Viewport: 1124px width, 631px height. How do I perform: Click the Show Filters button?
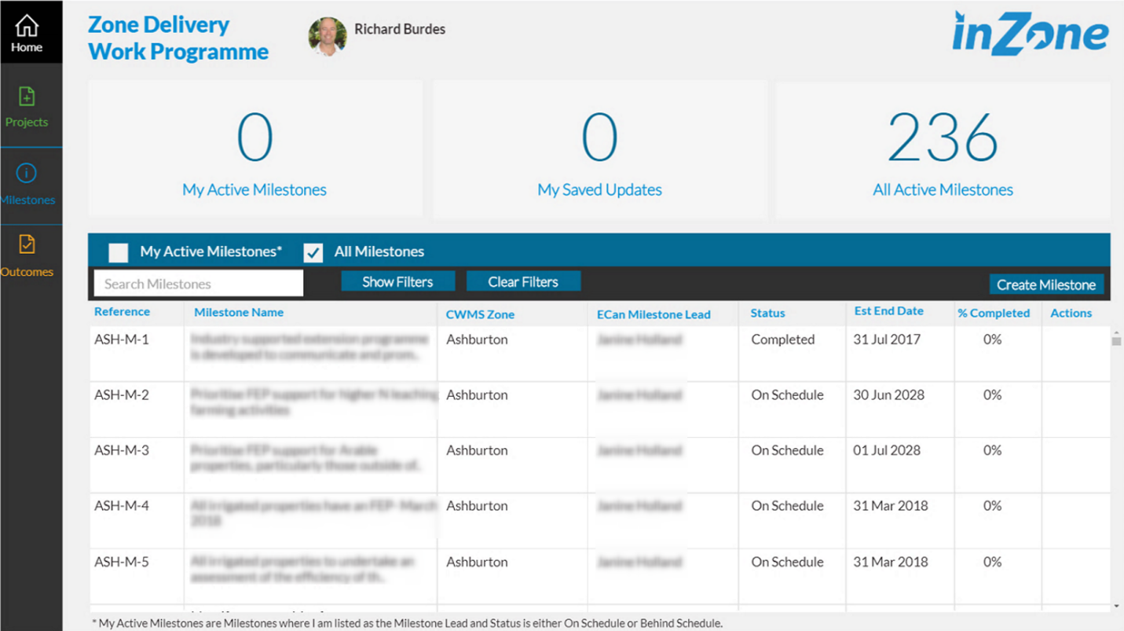[x=397, y=281]
